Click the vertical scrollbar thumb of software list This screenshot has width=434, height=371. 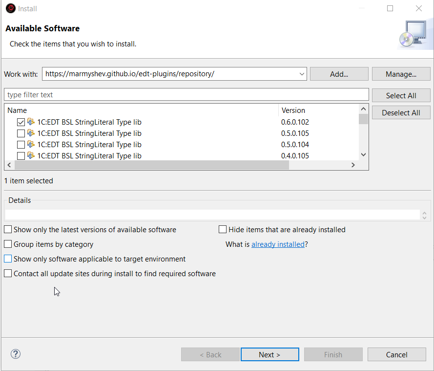point(363,119)
